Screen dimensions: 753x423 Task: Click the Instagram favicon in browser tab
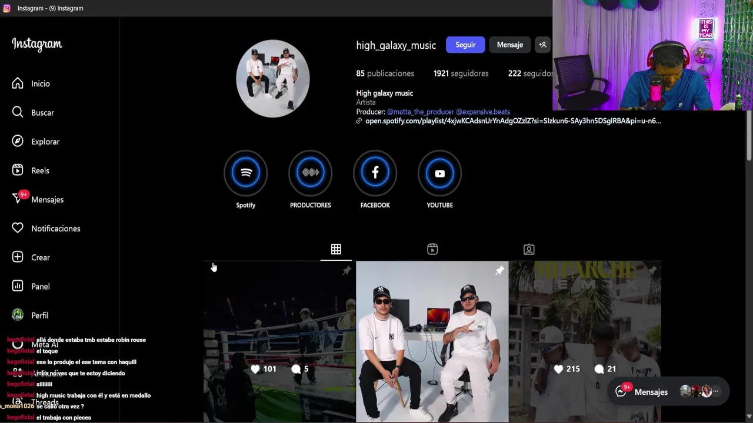tap(6, 8)
